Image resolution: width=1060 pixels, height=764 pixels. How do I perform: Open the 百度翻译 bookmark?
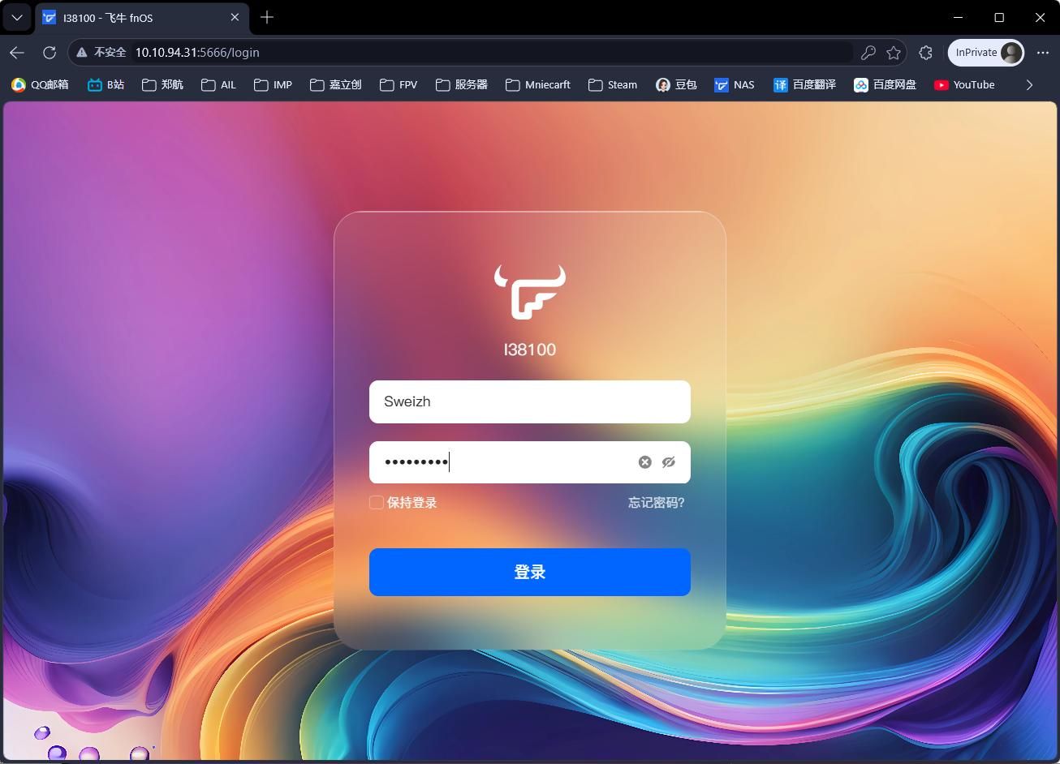point(804,84)
